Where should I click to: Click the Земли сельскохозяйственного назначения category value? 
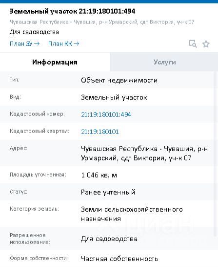pos(132,214)
